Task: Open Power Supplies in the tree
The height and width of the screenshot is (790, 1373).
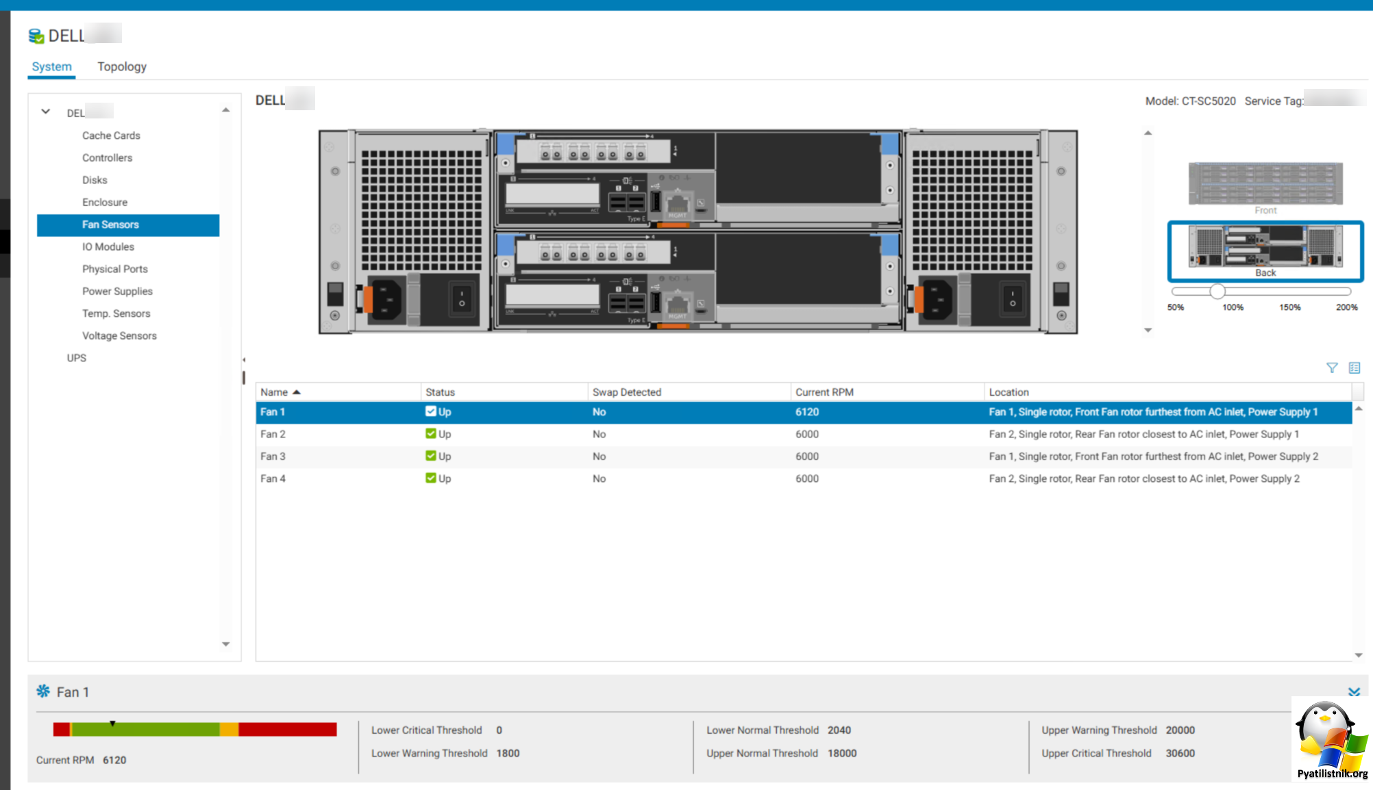Action: [117, 291]
